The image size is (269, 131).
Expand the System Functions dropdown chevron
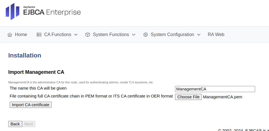[x=134, y=35]
